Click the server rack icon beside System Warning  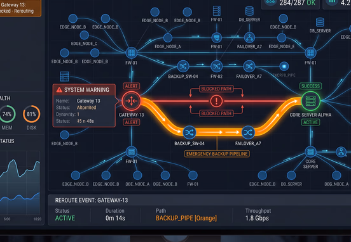tap(64, 77)
